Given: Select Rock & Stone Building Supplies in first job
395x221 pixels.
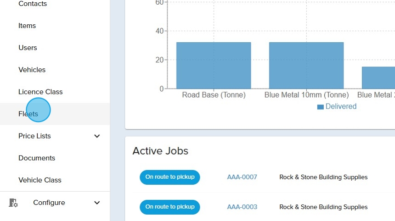Looking at the screenshot, I should [x=323, y=177].
